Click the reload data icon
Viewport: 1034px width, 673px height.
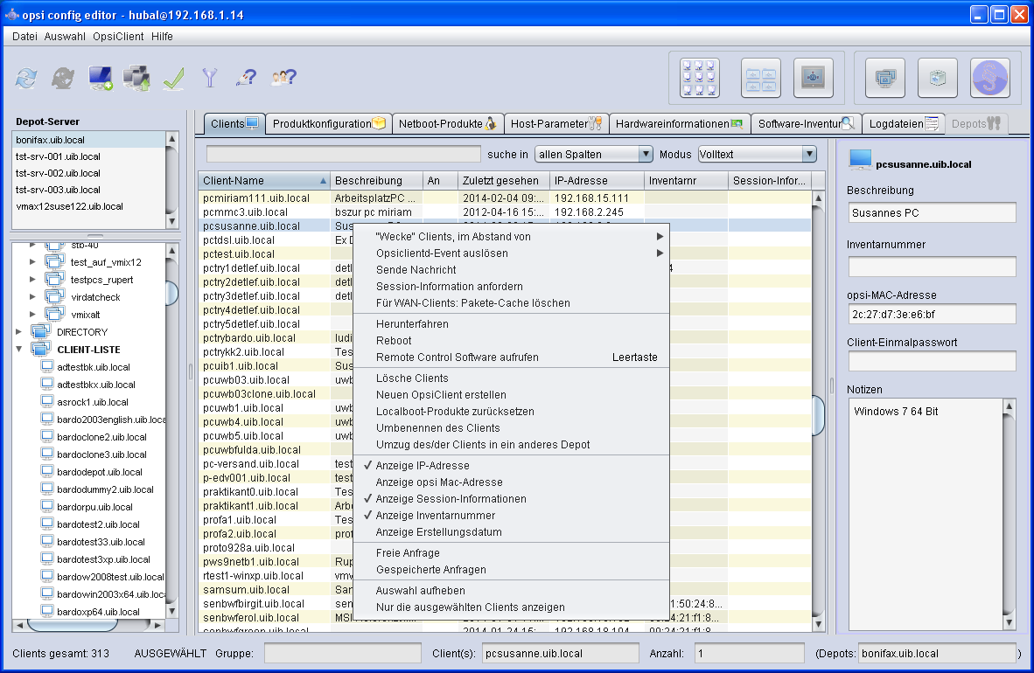pyautogui.click(x=26, y=79)
